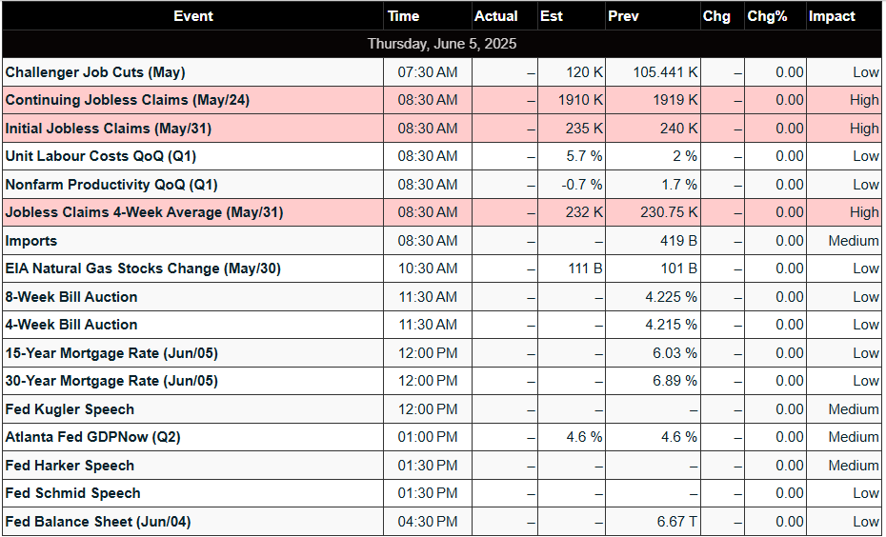Click the Thursday, June 5, 2025 date bar

[442, 44]
